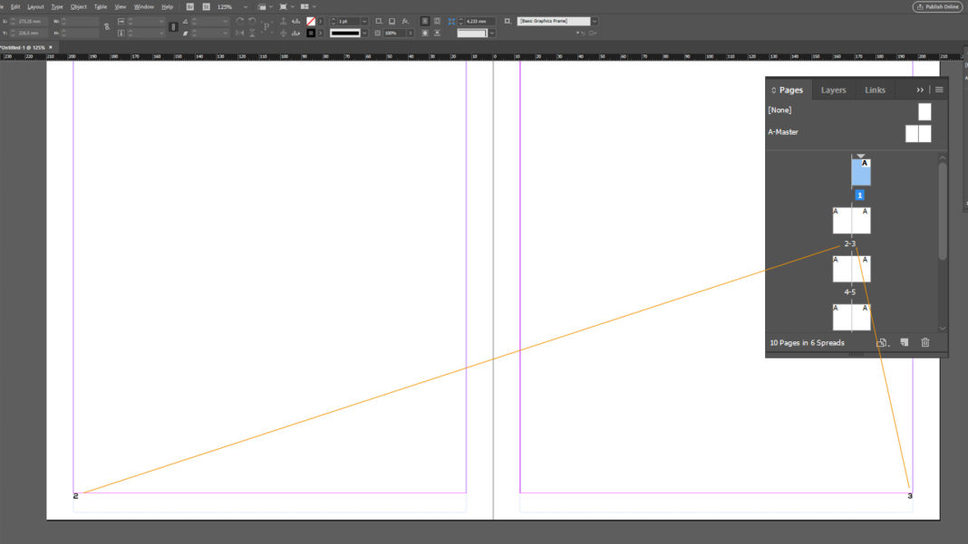The image size is (968, 544).
Task: Select the 2-3 spread thumbnail in Pages panel
Action: (x=852, y=219)
